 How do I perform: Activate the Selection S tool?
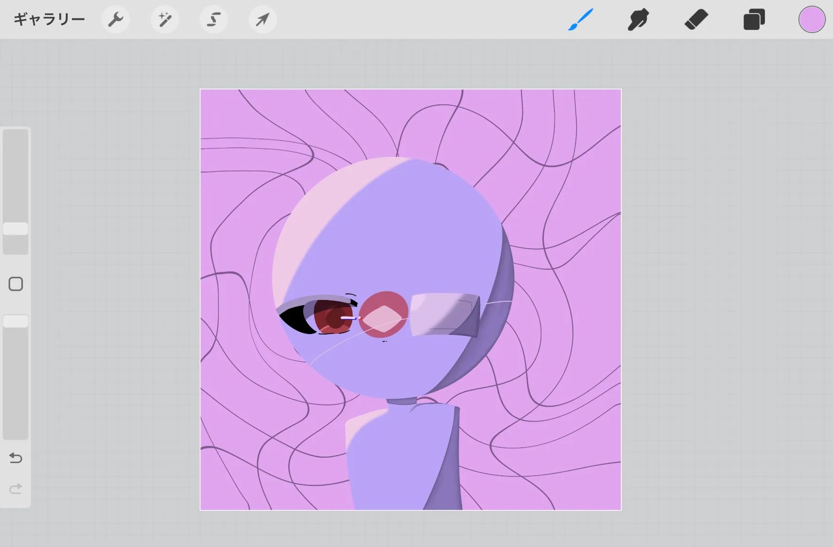(x=214, y=19)
